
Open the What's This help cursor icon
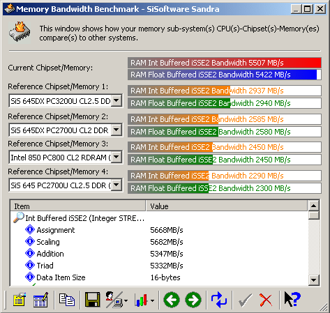292,299
